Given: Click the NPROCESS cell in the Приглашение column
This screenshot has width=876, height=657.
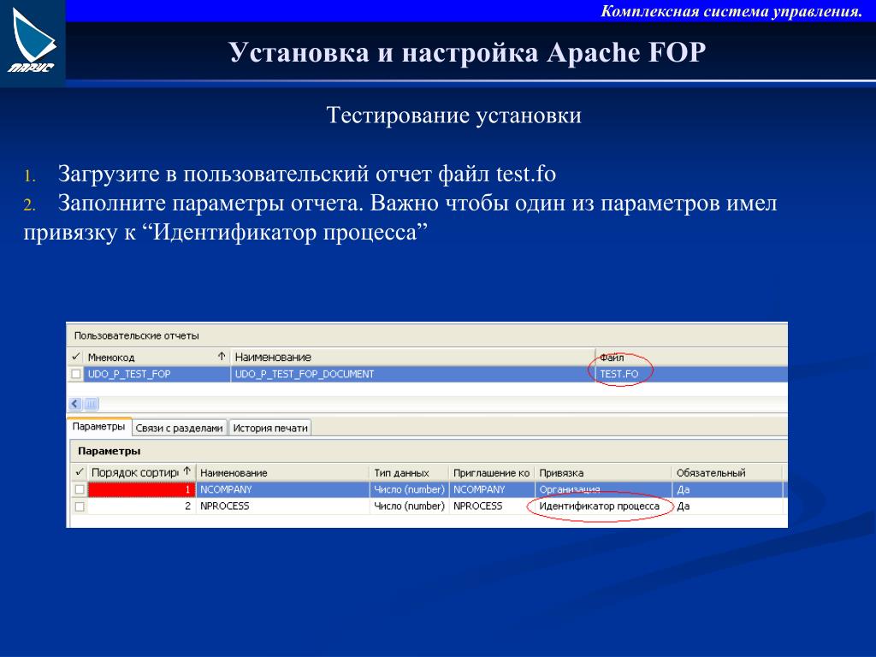Looking at the screenshot, I should click(x=492, y=506).
